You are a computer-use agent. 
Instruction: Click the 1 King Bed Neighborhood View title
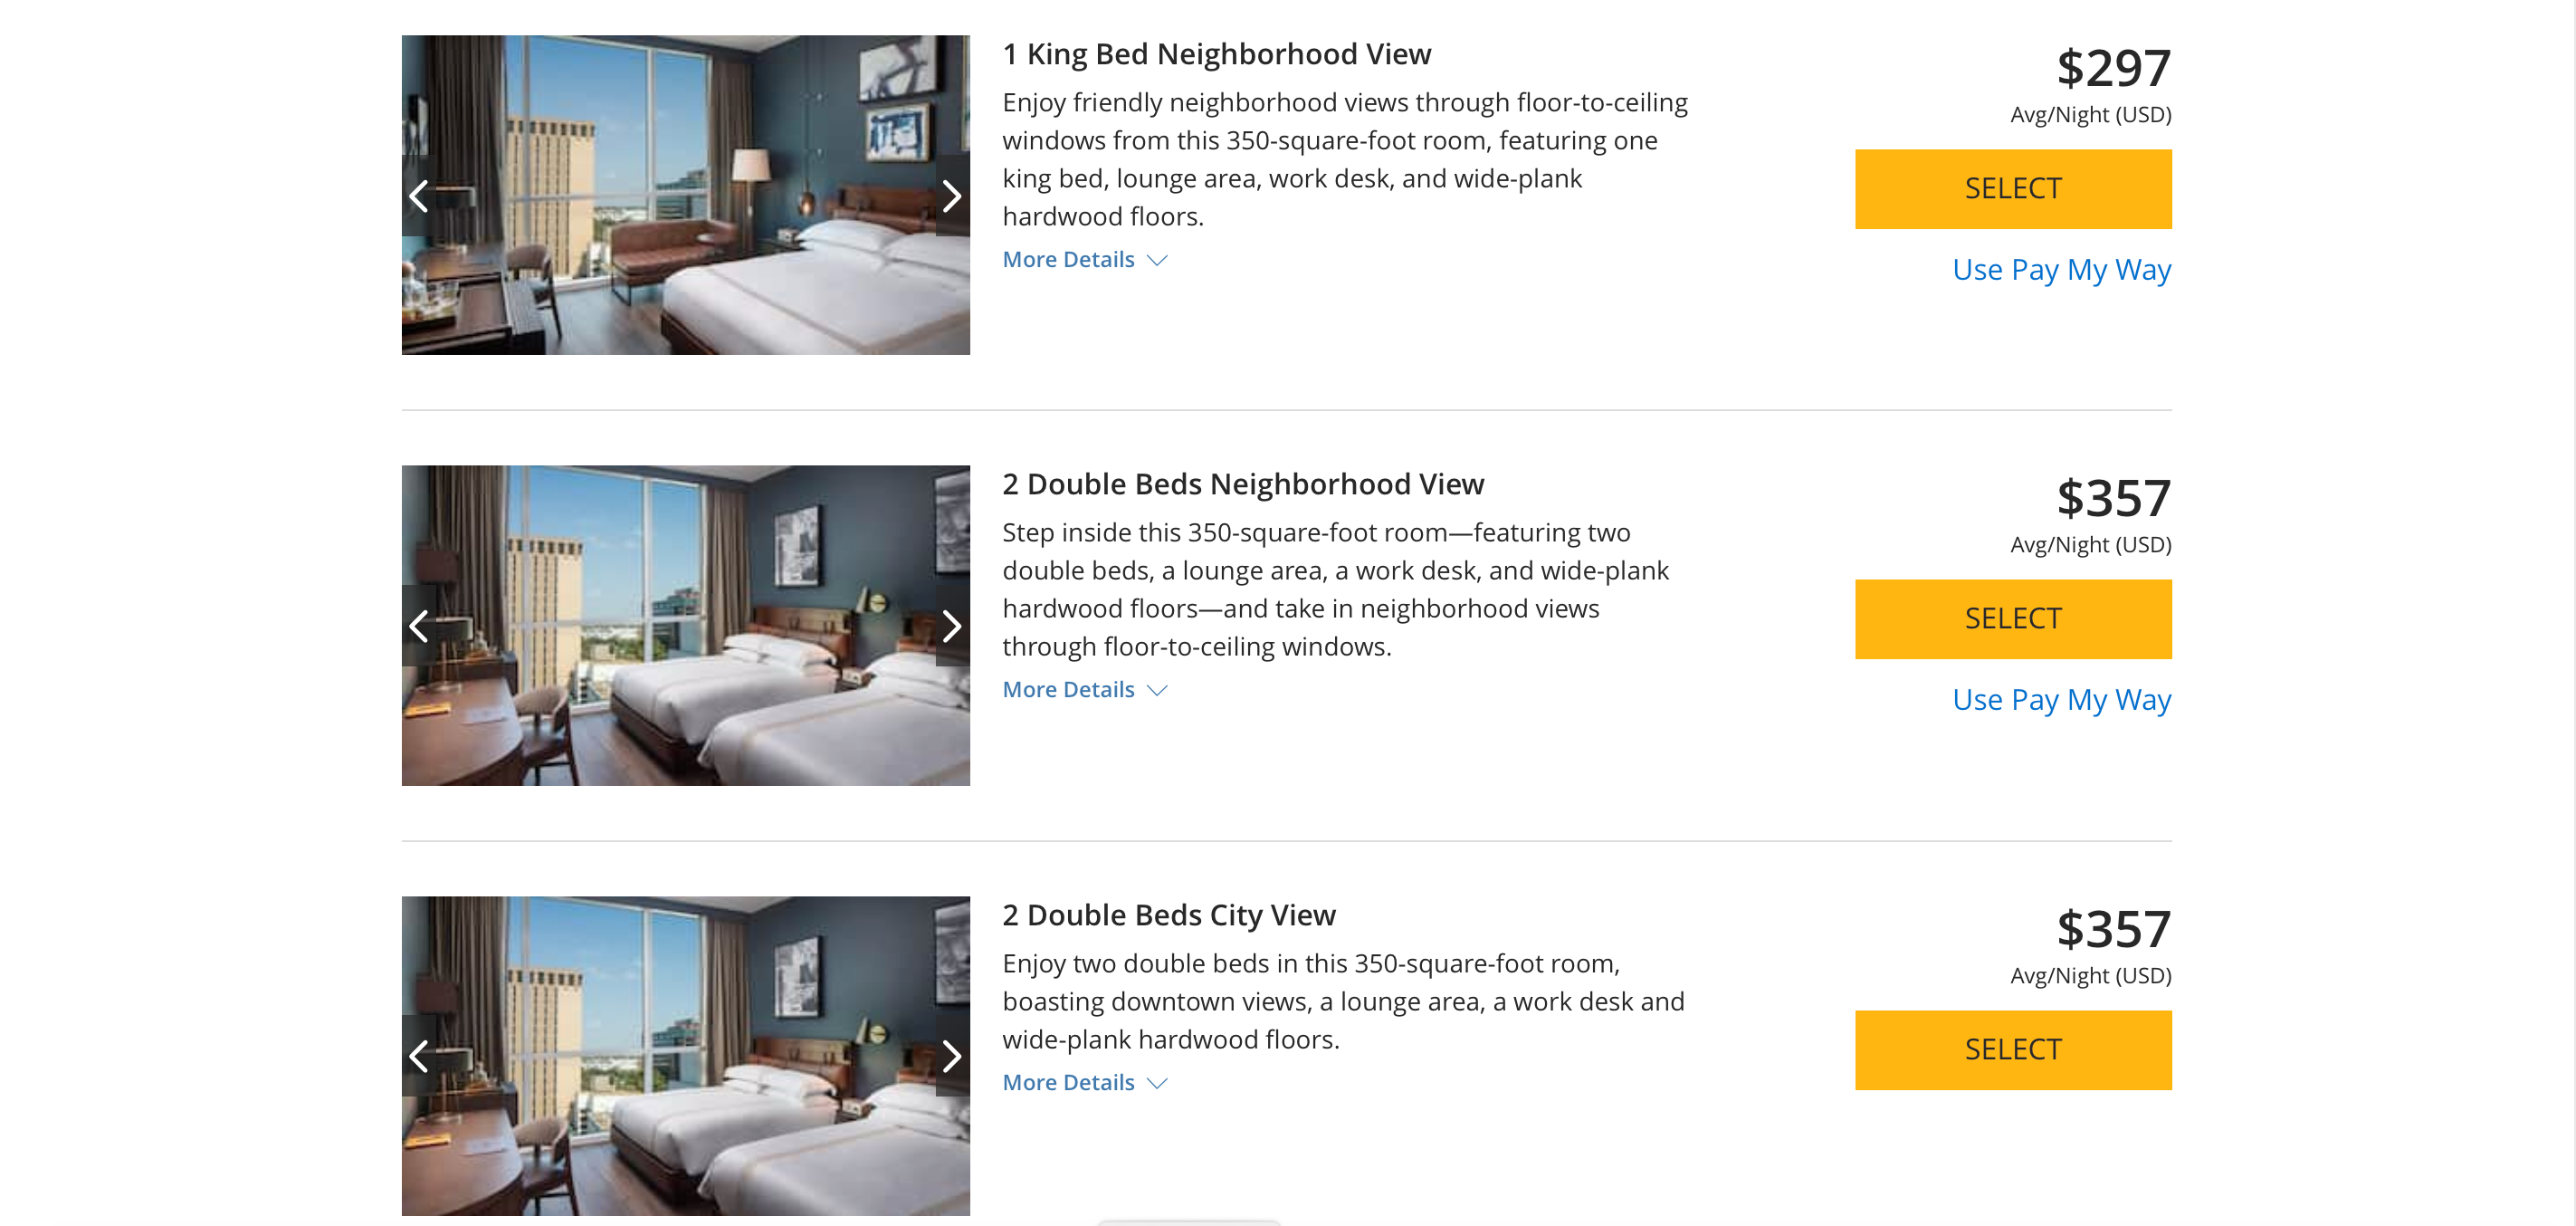click(1216, 54)
